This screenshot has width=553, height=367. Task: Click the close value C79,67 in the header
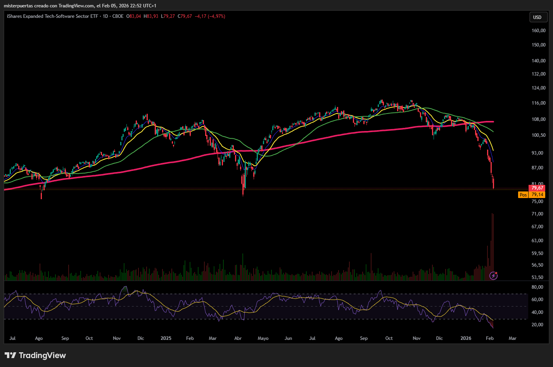[x=185, y=16]
